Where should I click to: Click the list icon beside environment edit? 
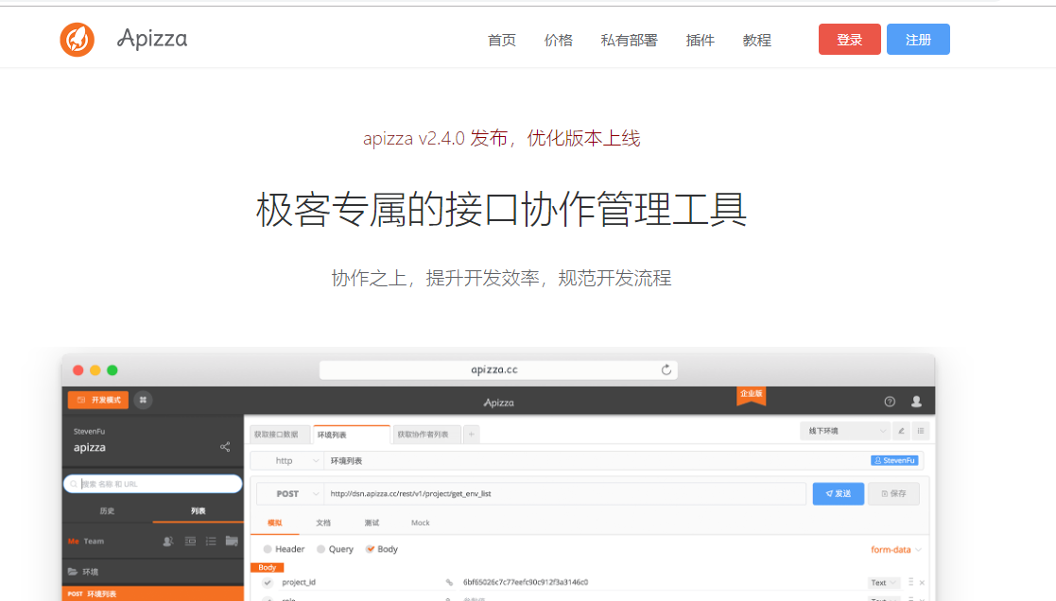[x=921, y=431]
